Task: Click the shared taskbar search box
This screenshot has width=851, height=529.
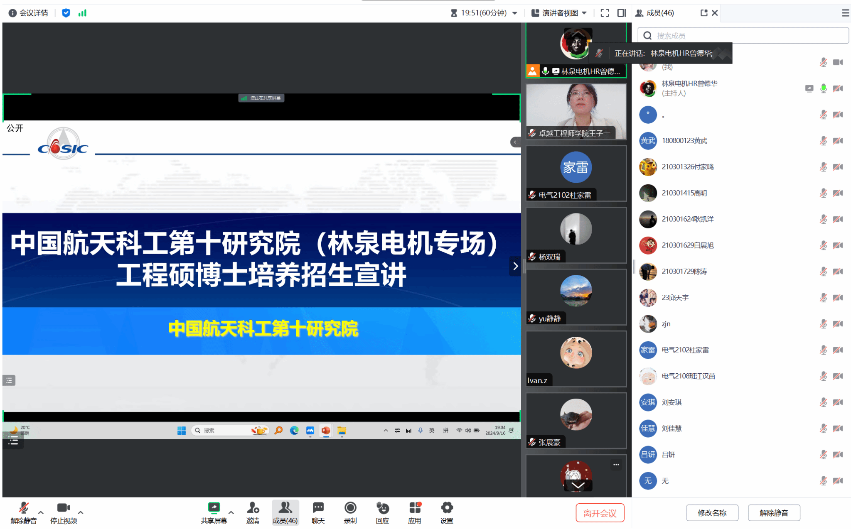Action: [x=230, y=431]
